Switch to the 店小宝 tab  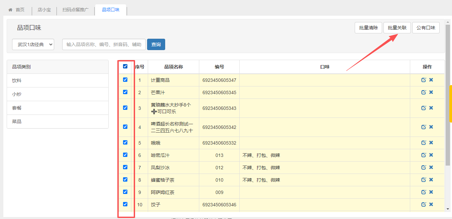click(44, 10)
